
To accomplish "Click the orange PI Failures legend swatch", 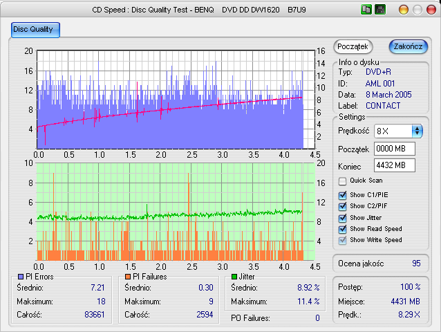I will coord(128,277).
